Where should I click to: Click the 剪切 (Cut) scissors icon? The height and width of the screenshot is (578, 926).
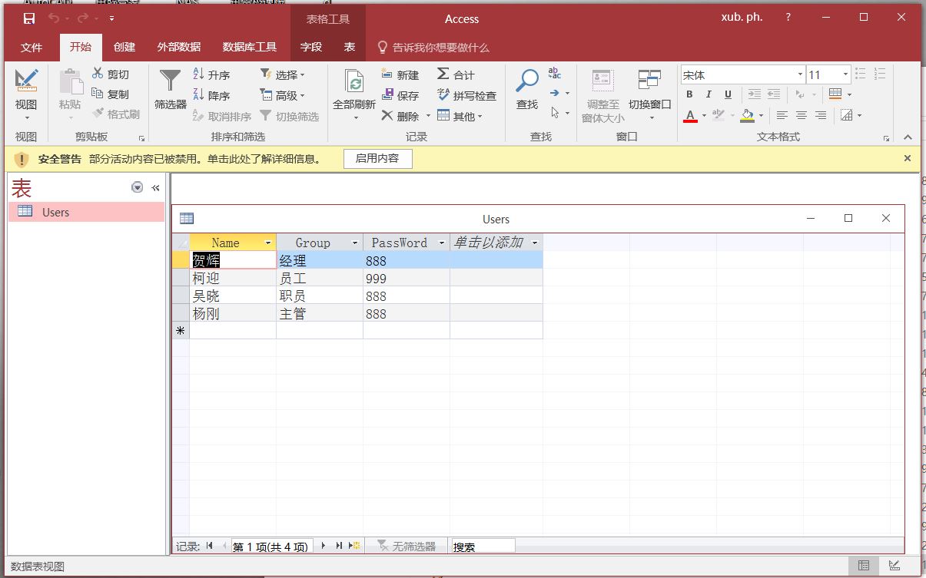[98, 74]
